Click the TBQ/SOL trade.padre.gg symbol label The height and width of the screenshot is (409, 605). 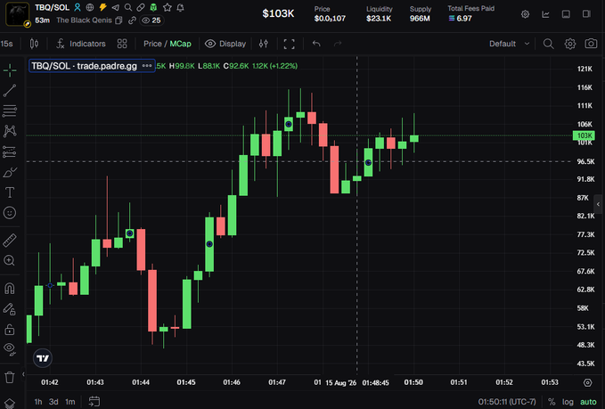pyautogui.click(x=84, y=66)
